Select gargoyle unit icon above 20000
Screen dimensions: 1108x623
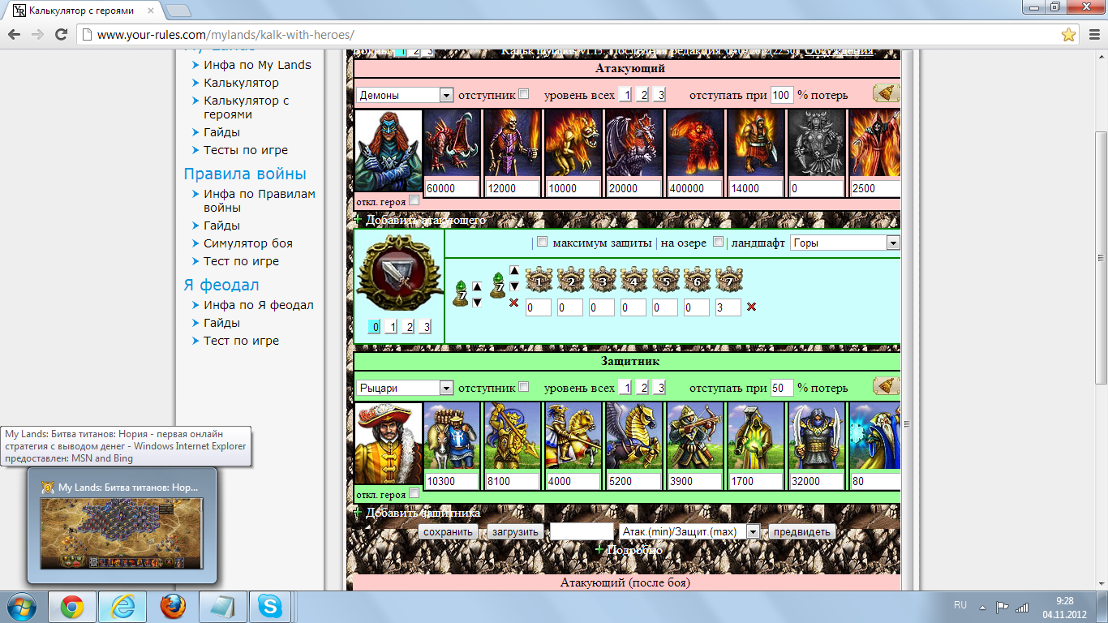tap(633, 143)
